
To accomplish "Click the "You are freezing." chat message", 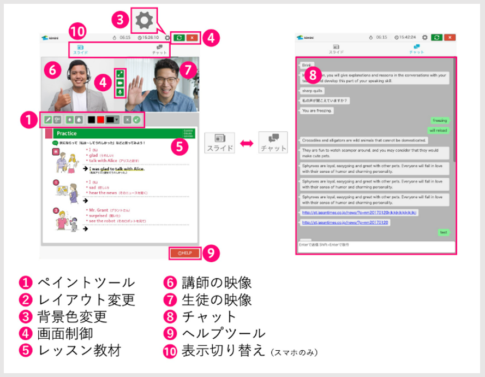I will tap(317, 110).
